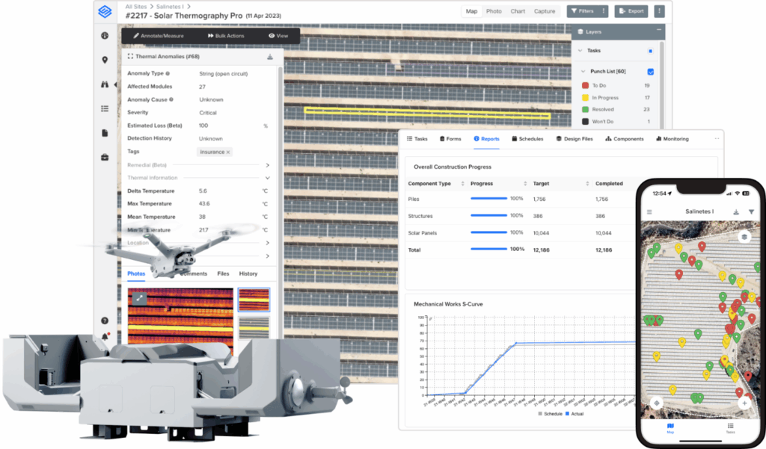766x449 pixels.
Task: Click the Annotate/Measure button
Action: coord(159,36)
